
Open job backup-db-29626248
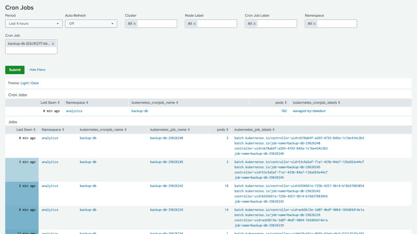[x=166, y=138]
